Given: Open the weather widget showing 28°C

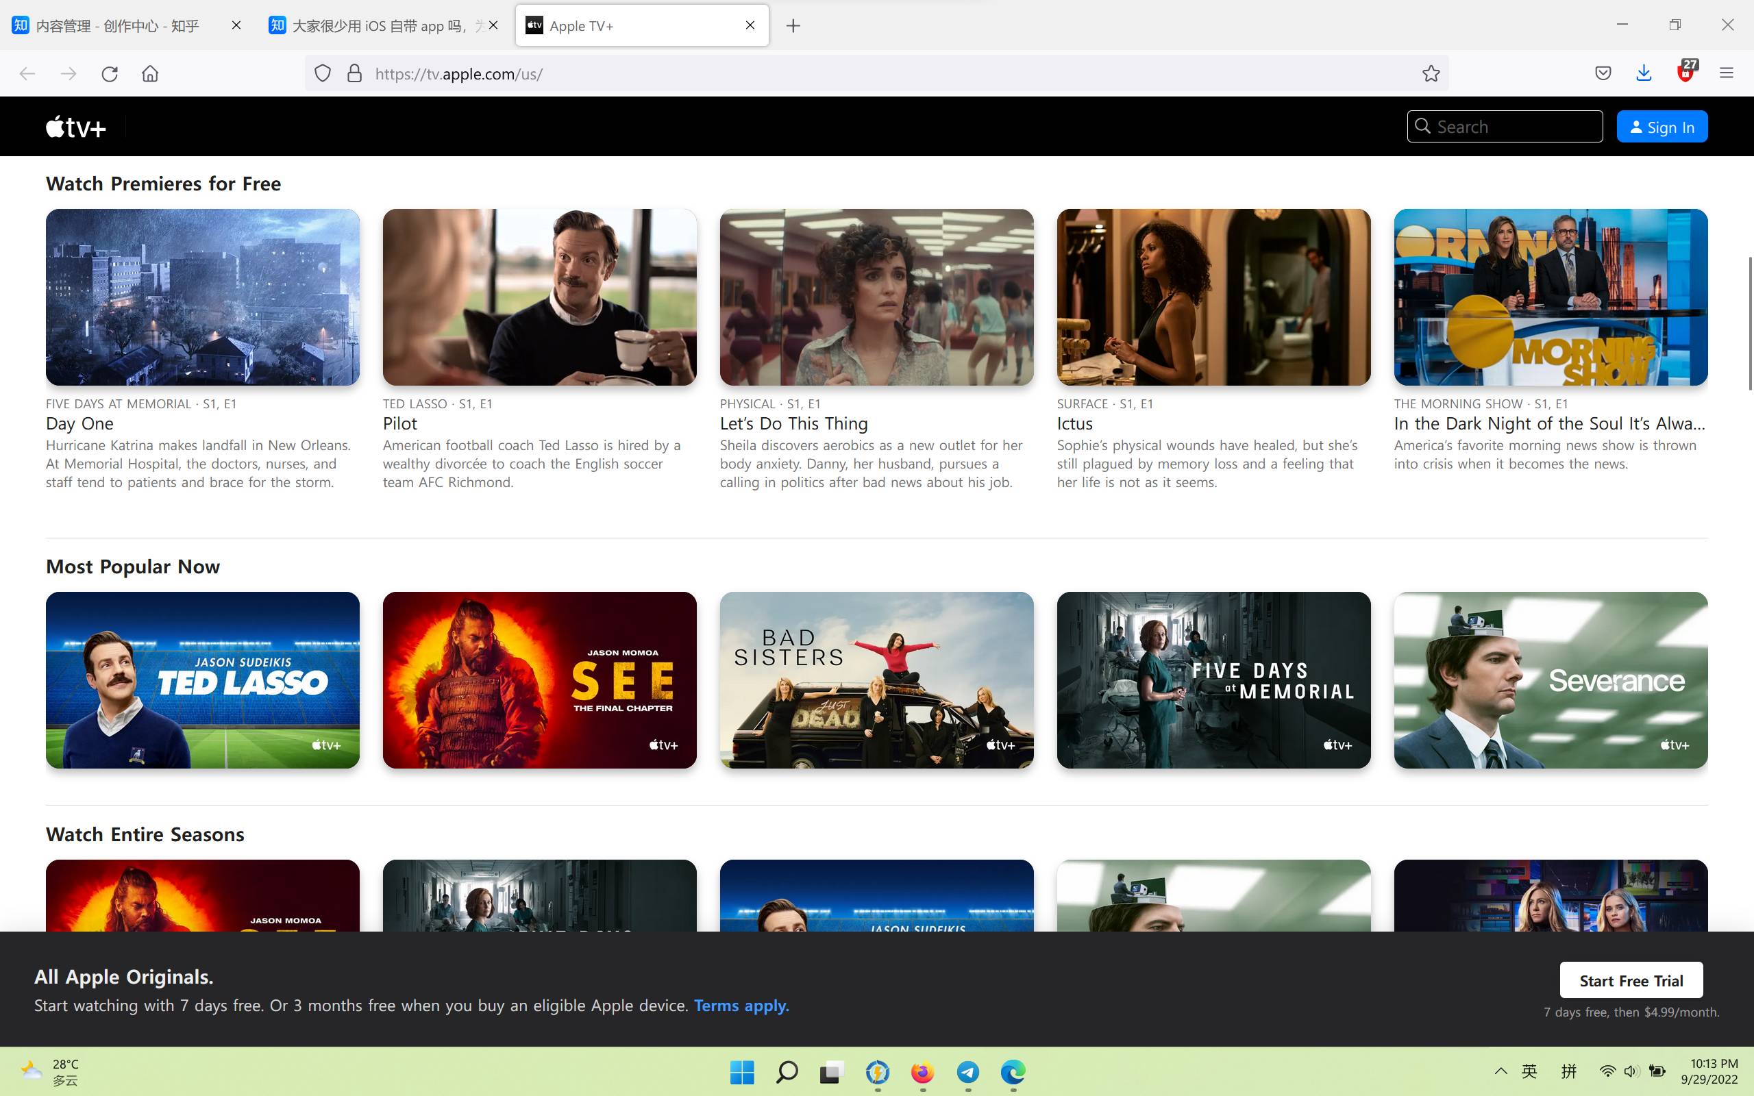Looking at the screenshot, I should (49, 1072).
